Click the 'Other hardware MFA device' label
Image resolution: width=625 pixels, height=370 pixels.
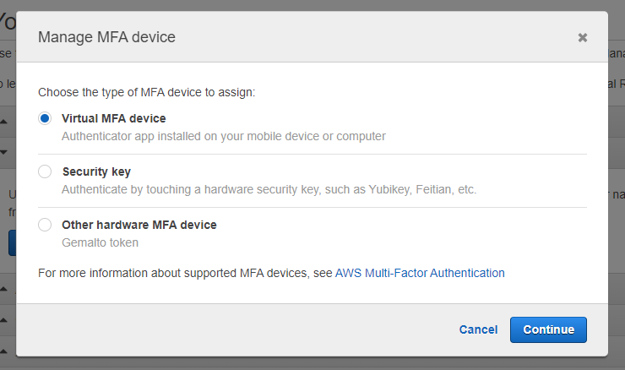139,225
